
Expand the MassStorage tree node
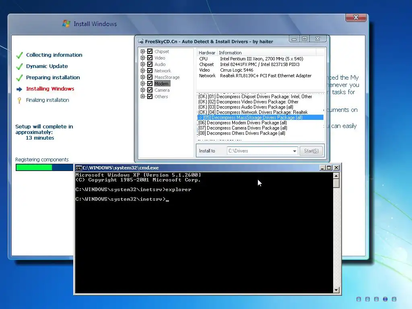[143, 77]
